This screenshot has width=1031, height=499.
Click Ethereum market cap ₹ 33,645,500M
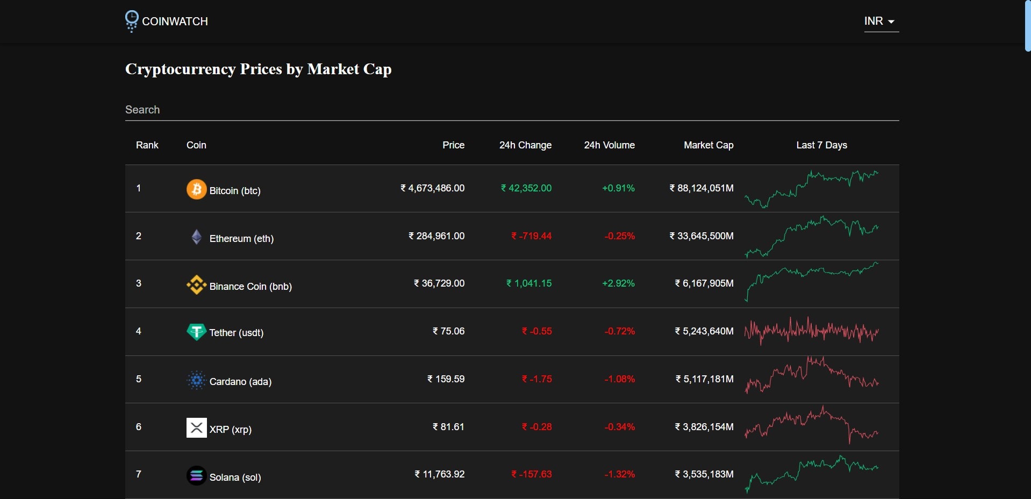[701, 236]
